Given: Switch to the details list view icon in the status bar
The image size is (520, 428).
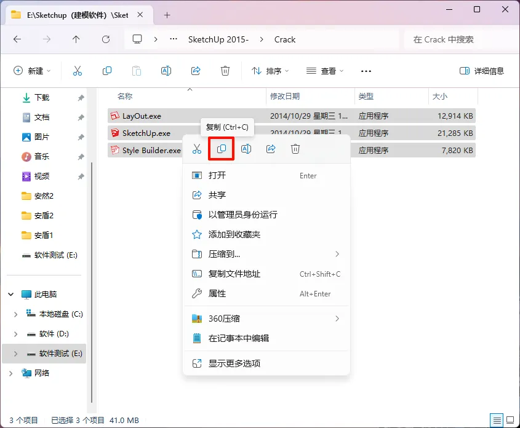Looking at the screenshot, I should click(497, 421).
